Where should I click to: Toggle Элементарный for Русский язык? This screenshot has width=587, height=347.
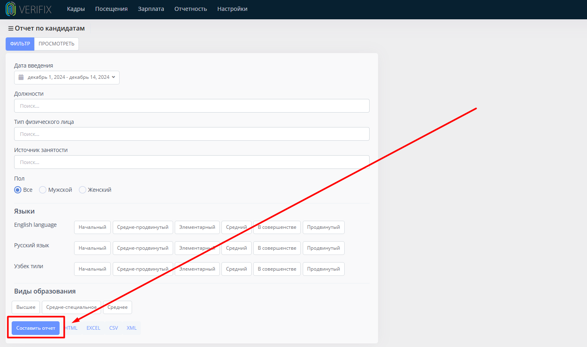197,248
